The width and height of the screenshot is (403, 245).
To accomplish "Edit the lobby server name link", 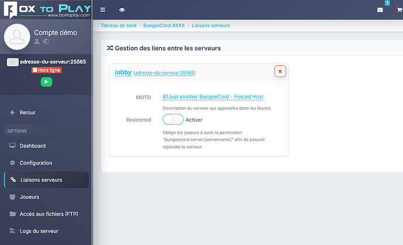I will (123, 72).
